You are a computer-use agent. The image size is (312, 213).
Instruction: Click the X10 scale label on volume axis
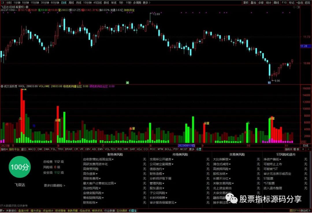(303, 142)
